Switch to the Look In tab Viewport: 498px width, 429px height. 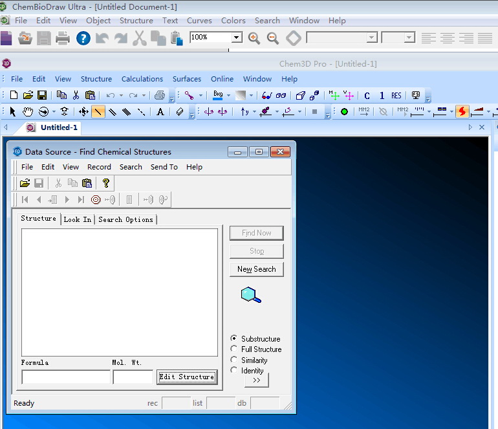78,219
